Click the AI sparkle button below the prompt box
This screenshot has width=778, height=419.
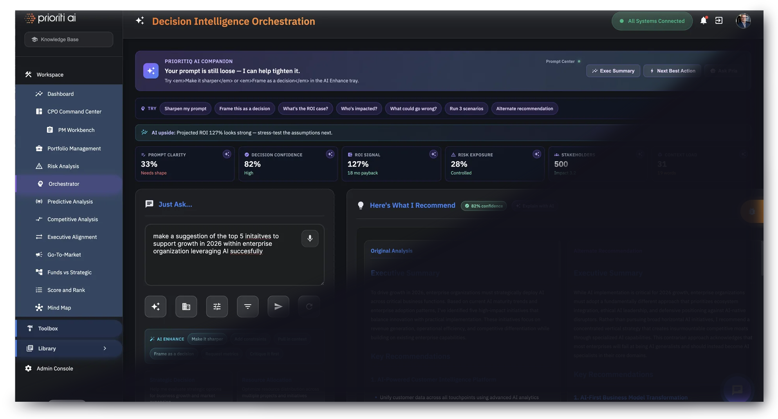click(x=155, y=307)
